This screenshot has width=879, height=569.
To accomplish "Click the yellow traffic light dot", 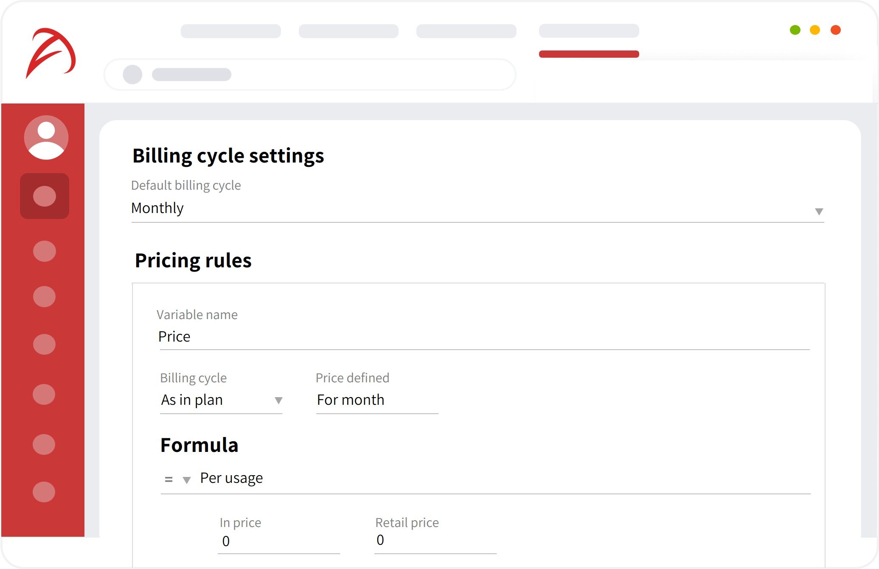I will pos(815,30).
